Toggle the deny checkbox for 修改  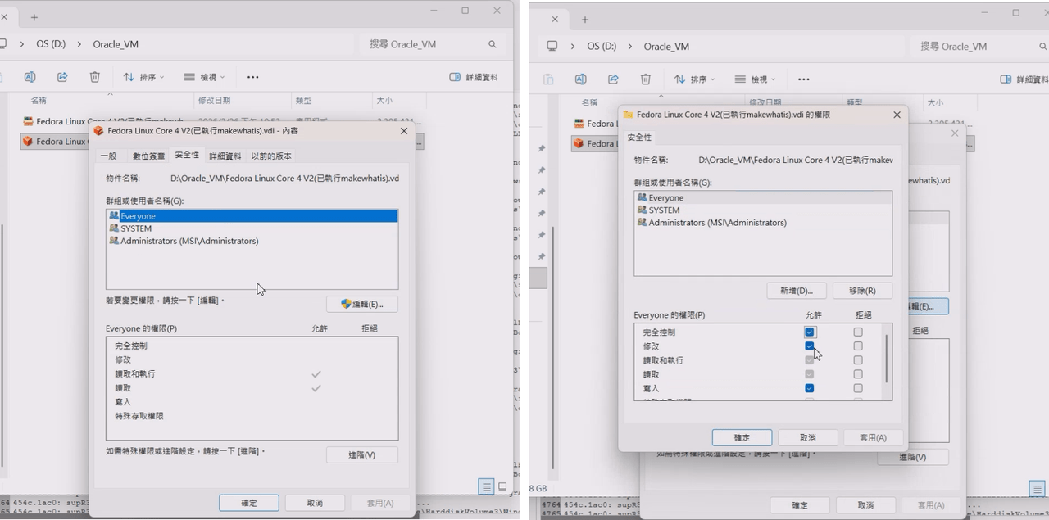pyautogui.click(x=858, y=346)
